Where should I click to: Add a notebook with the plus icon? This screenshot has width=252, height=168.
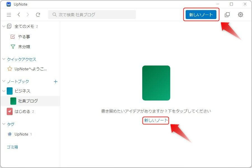tap(55, 81)
